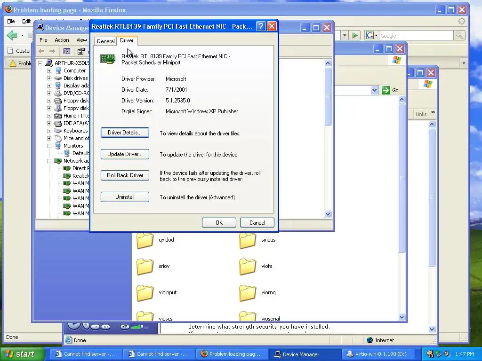
Task: Click the Roll Back Driver button
Action: coord(125,175)
